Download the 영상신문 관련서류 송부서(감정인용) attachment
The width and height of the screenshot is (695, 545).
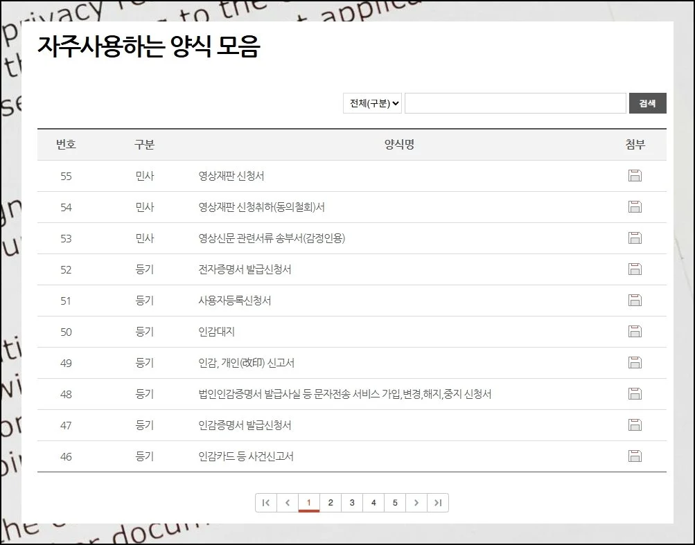(635, 238)
